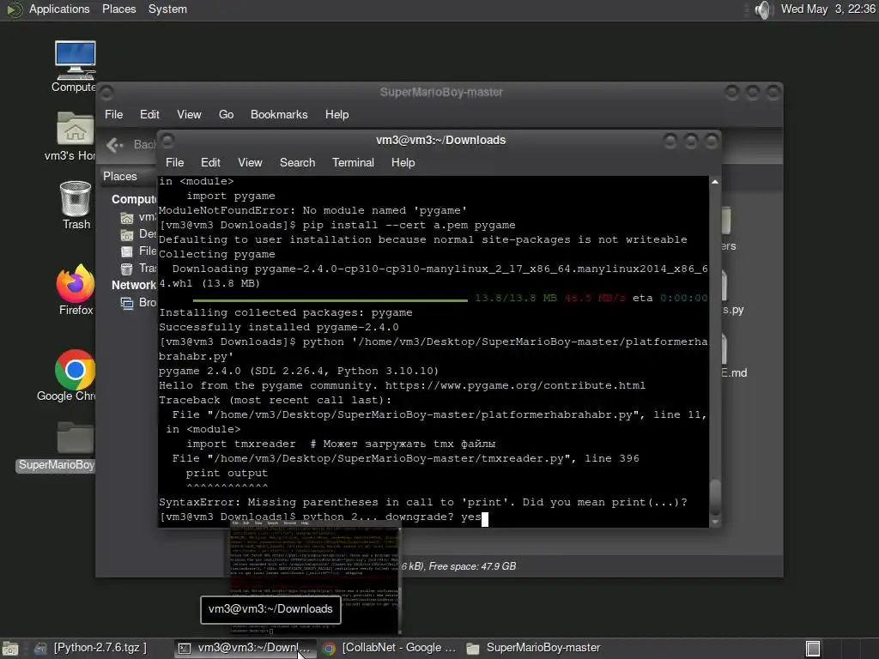This screenshot has width=879, height=659.
Task: Open terminal View menu
Action: pyautogui.click(x=250, y=162)
